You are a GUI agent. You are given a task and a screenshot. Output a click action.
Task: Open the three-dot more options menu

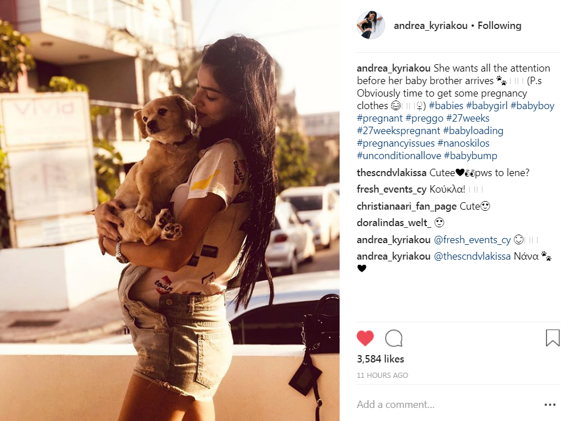point(550,405)
